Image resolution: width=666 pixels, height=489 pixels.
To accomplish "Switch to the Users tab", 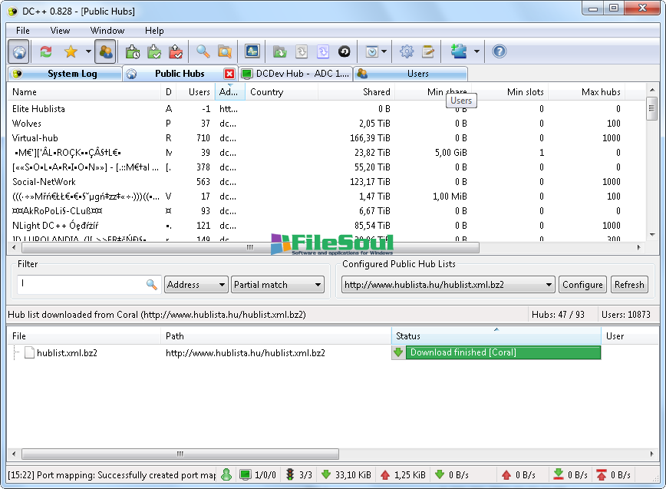I will (410, 74).
